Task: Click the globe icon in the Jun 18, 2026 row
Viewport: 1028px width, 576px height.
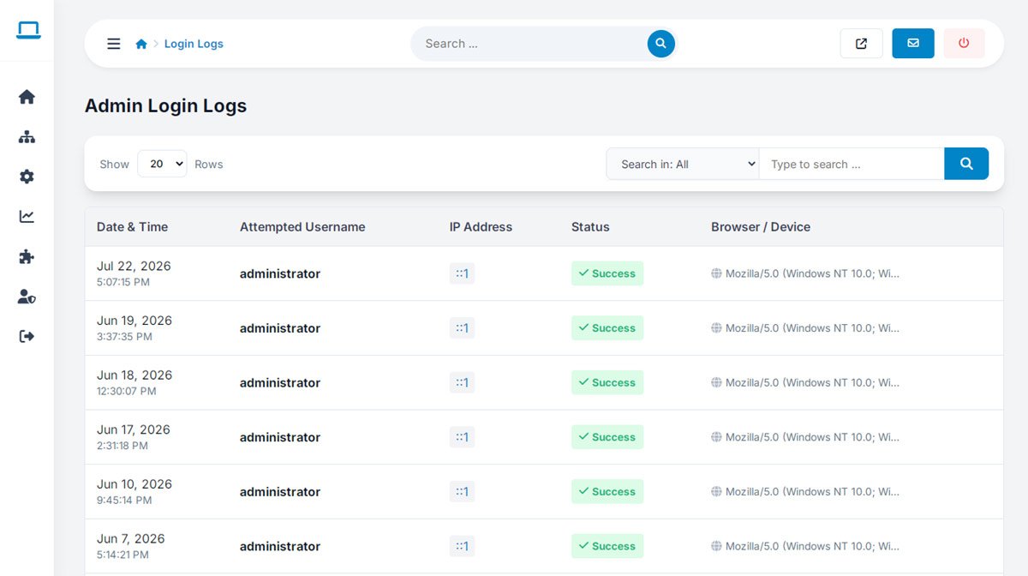Action: point(716,382)
